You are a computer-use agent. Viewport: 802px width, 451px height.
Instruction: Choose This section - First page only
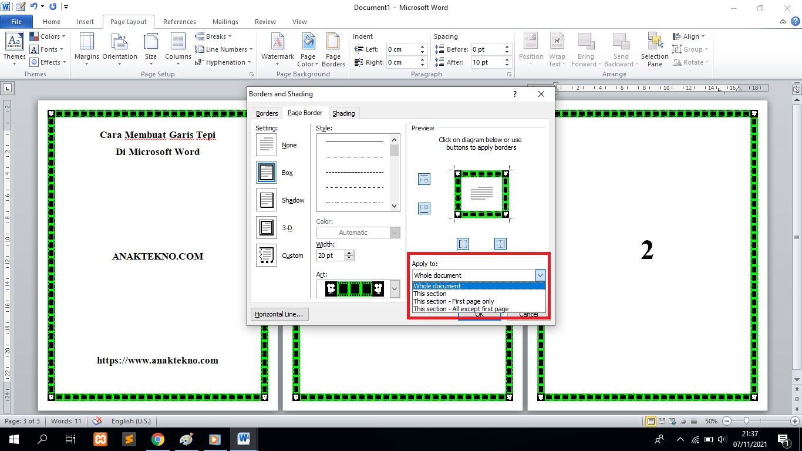(479, 301)
